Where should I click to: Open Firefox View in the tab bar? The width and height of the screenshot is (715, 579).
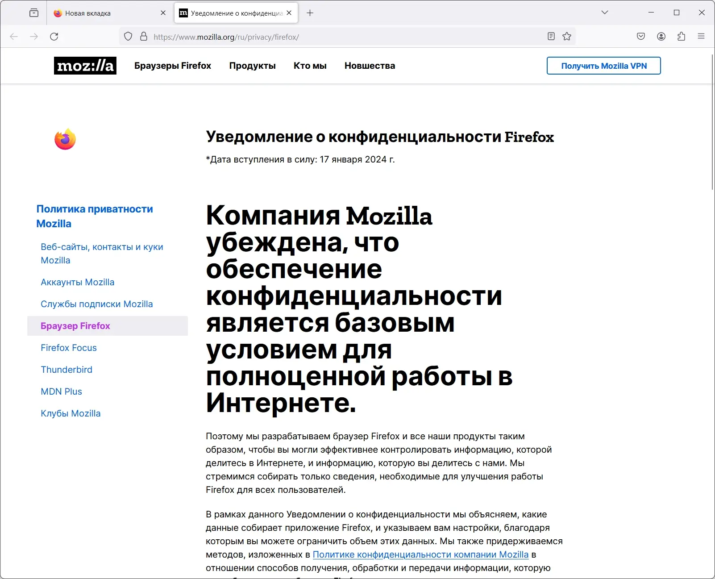pos(34,13)
